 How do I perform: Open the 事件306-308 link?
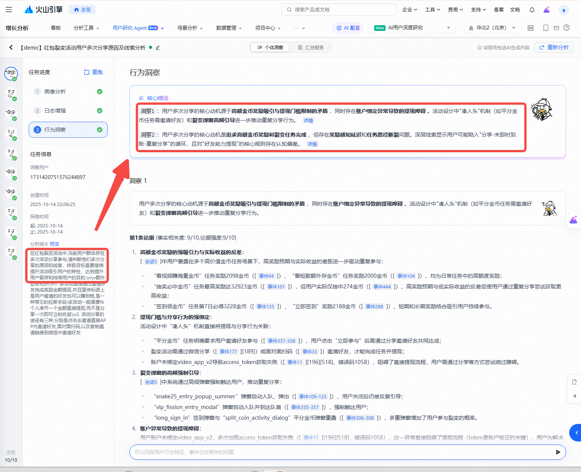tap(360, 418)
